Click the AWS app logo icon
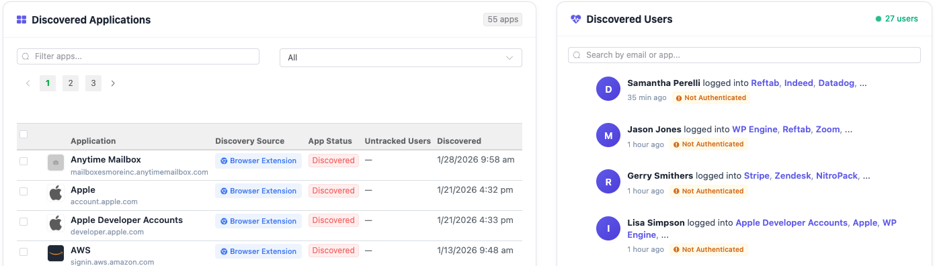The image size is (935, 266). tap(56, 253)
